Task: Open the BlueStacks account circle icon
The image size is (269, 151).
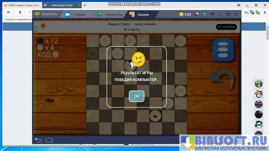Action: 205,14
